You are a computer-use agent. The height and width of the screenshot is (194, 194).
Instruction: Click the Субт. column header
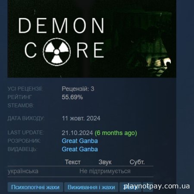click(x=137, y=162)
